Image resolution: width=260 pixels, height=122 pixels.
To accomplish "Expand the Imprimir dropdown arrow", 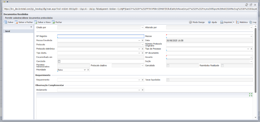I will (233, 22).
